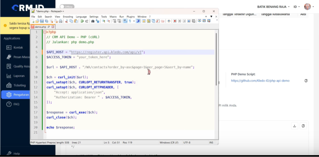Open the Function List panel icon
Viewport: 319px width, 157px height.
[x=158, y=21]
